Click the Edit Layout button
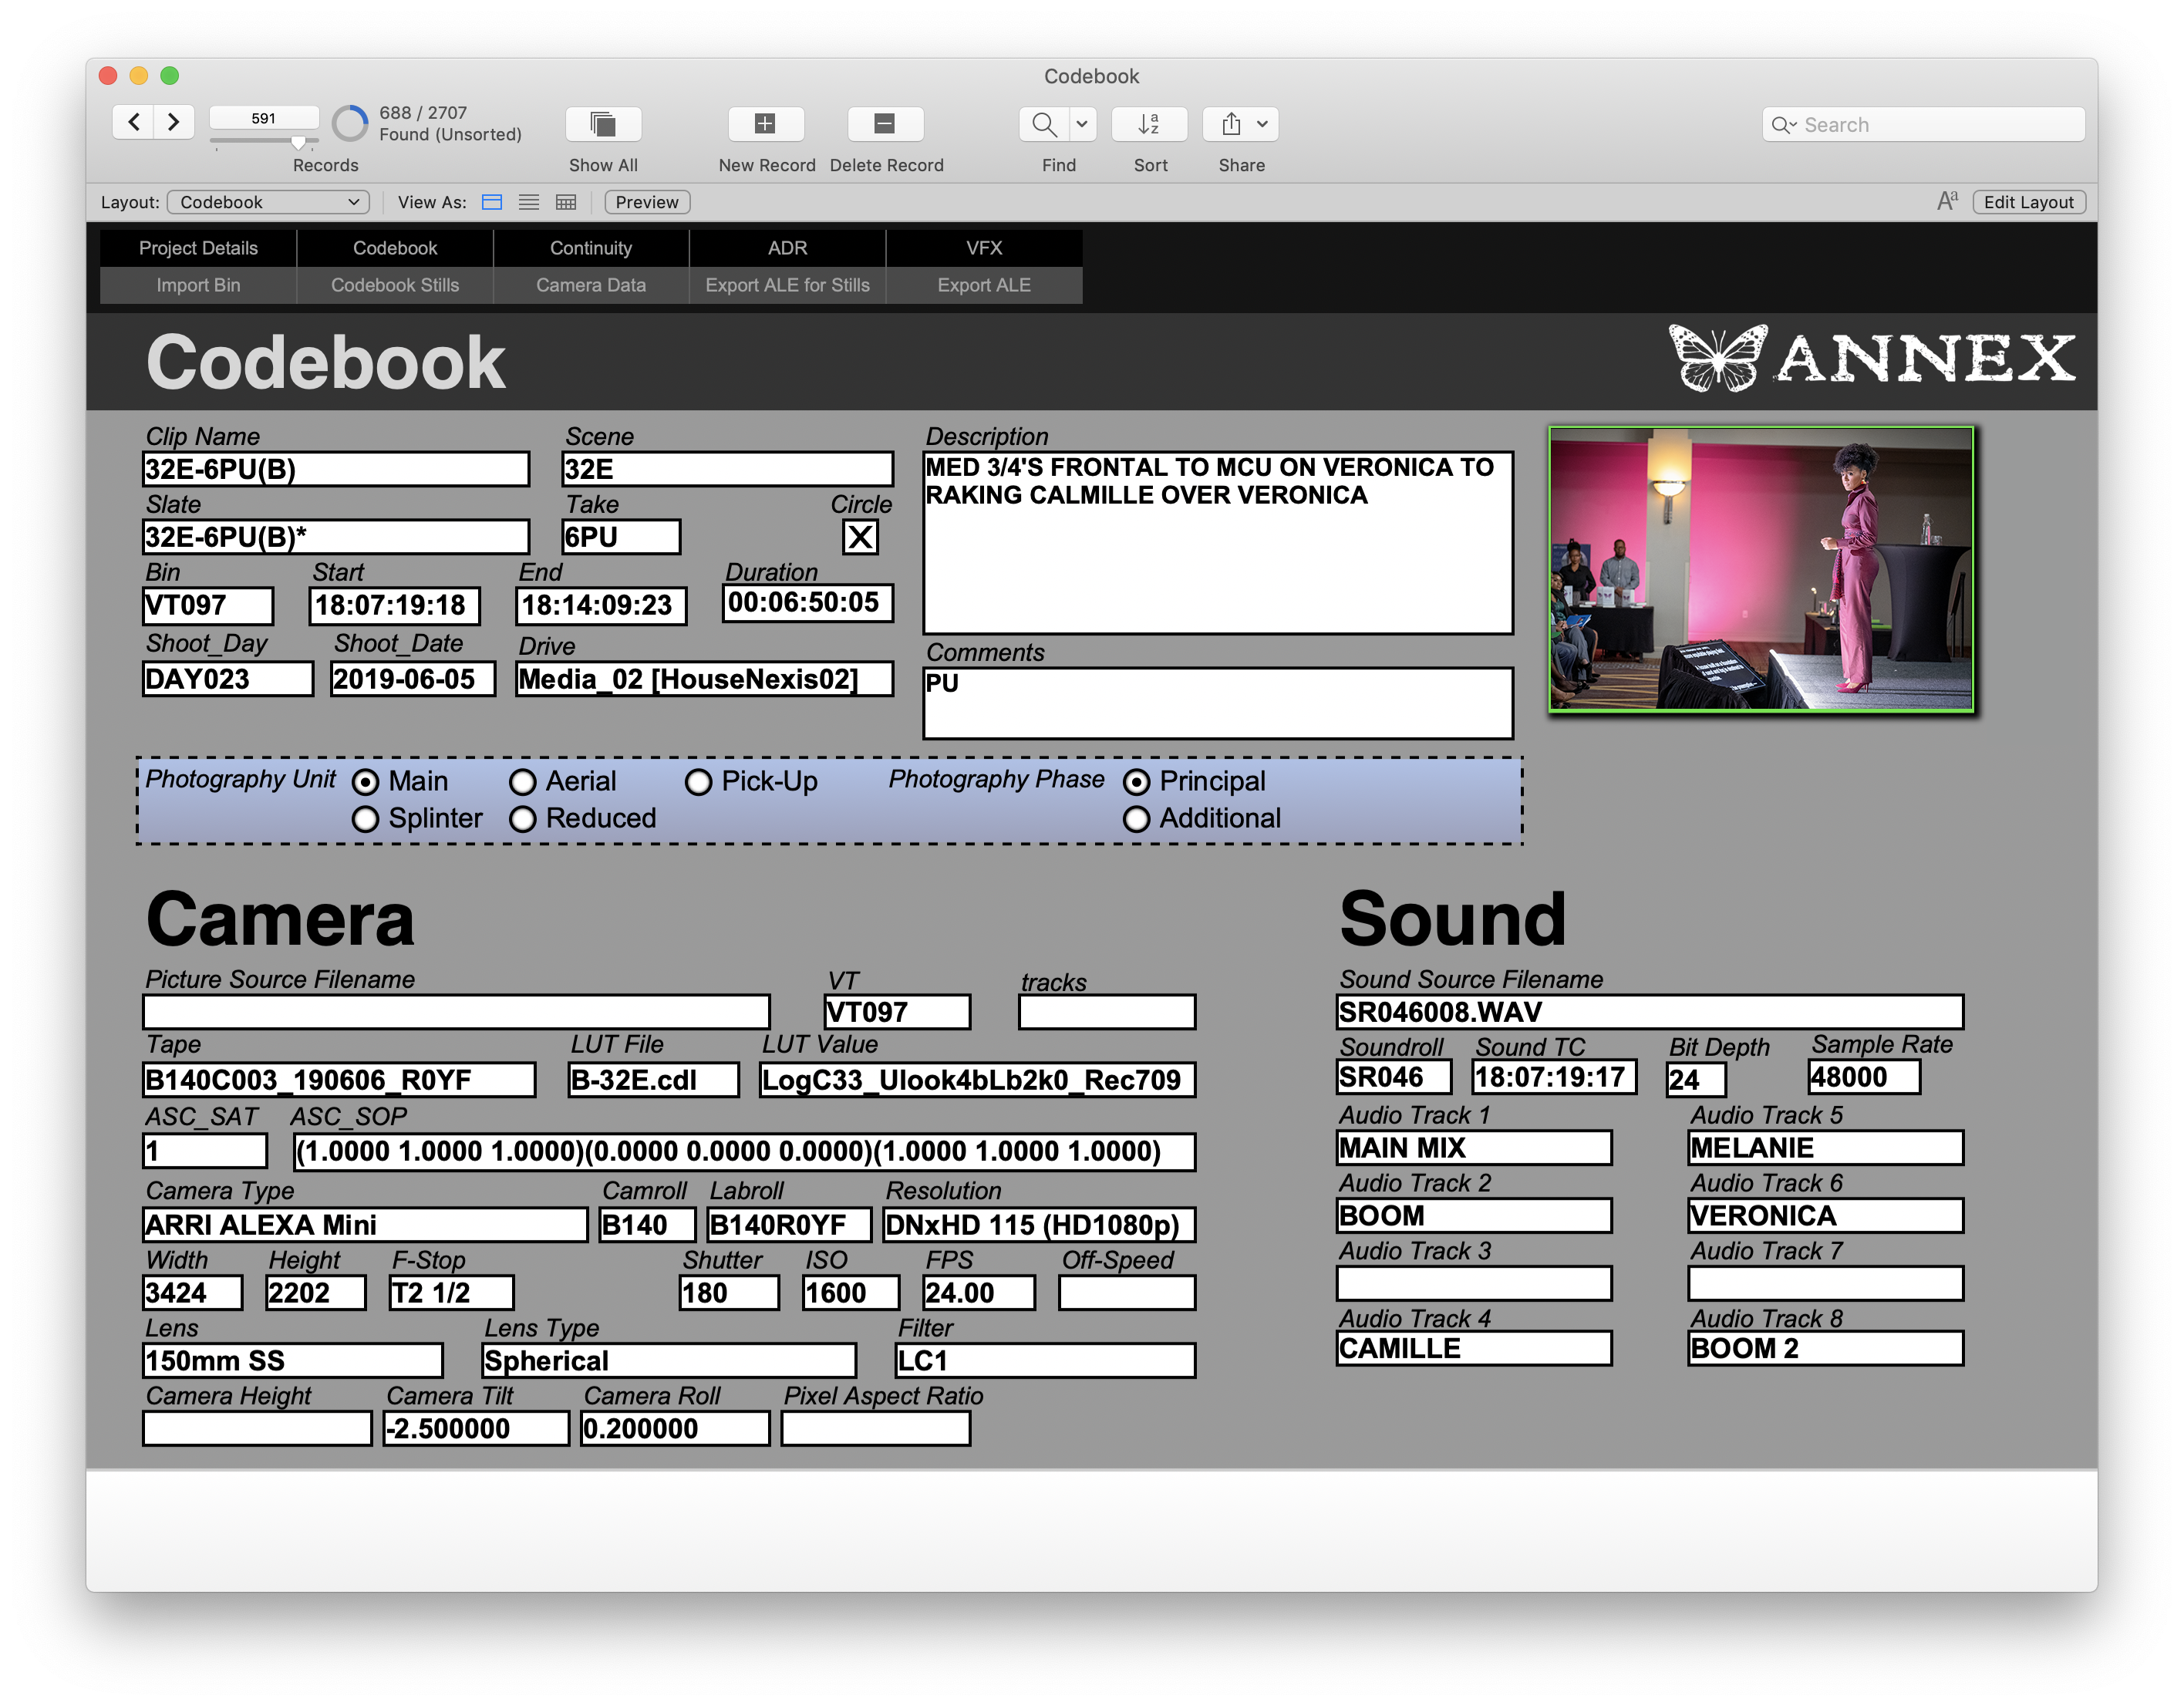 click(2035, 201)
